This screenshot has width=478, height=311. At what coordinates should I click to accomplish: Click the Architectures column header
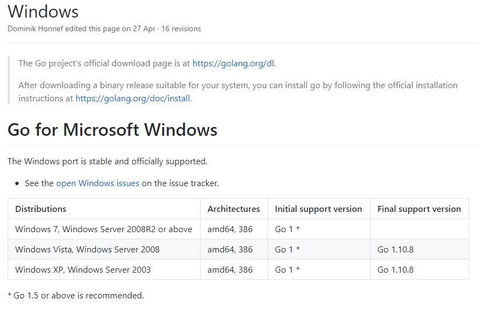click(x=234, y=209)
